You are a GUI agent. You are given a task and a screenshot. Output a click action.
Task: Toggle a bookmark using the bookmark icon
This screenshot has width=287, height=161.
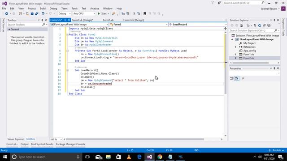coord(145,14)
